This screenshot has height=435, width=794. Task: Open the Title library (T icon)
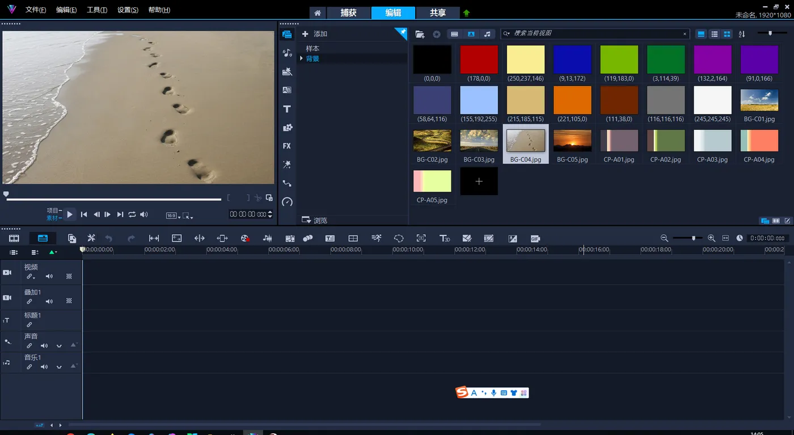pos(287,109)
